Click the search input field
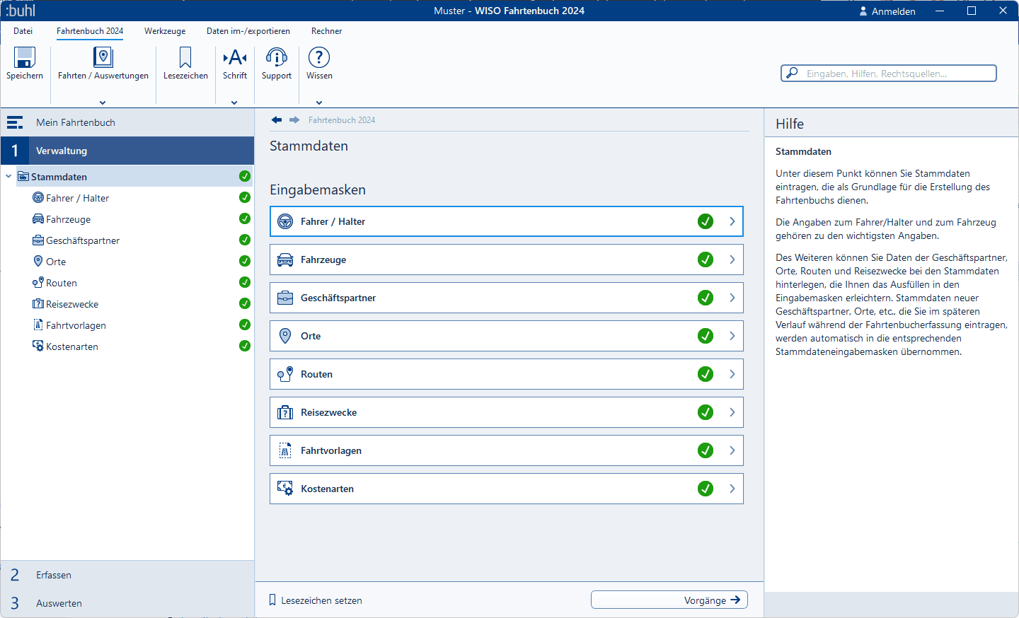The image size is (1019, 618). [x=889, y=73]
